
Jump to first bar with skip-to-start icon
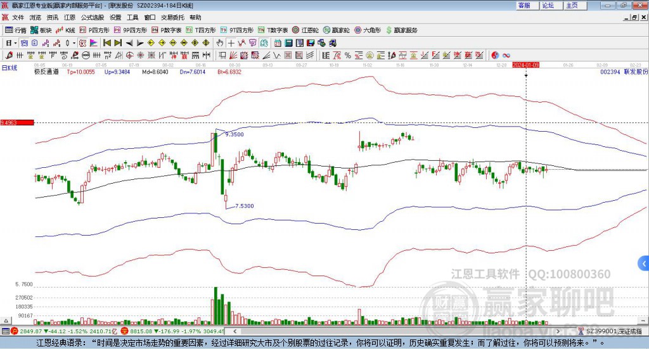[106, 42]
